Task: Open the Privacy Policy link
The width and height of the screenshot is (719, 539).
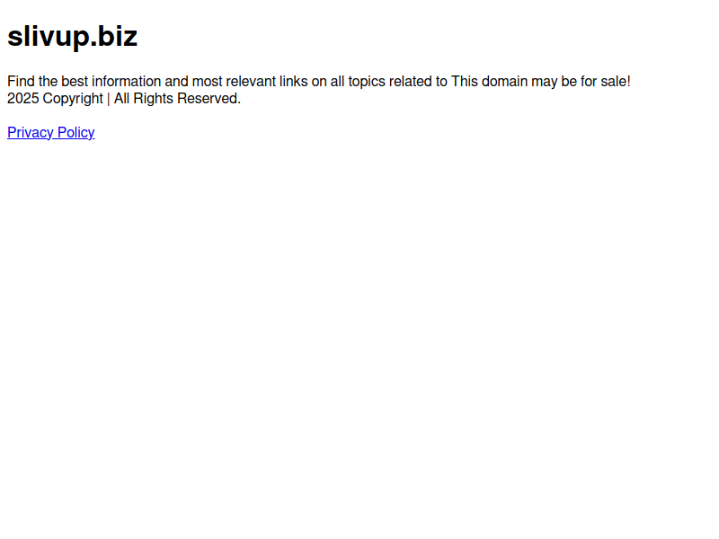Action: pyautogui.click(x=51, y=132)
